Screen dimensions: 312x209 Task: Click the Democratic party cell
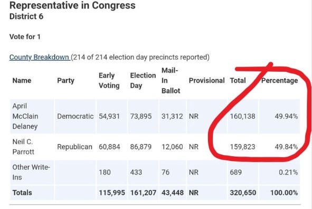pyautogui.click(x=75, y=116)
